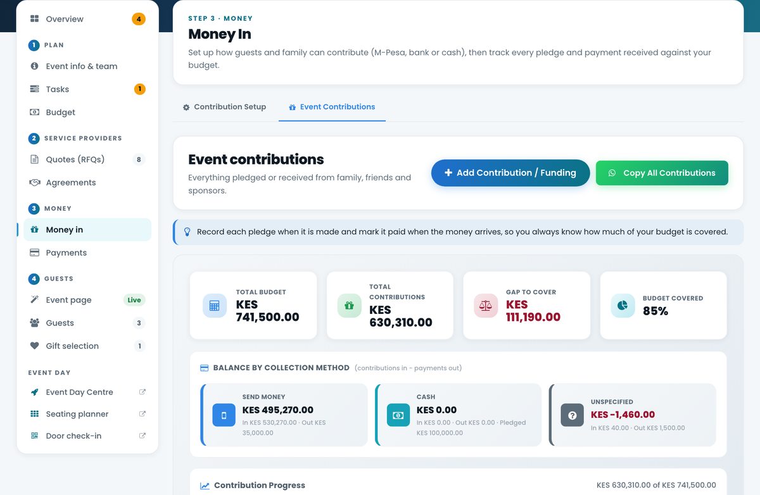Open the Agreements page
760x495 pixels.
tap(87, 182)
